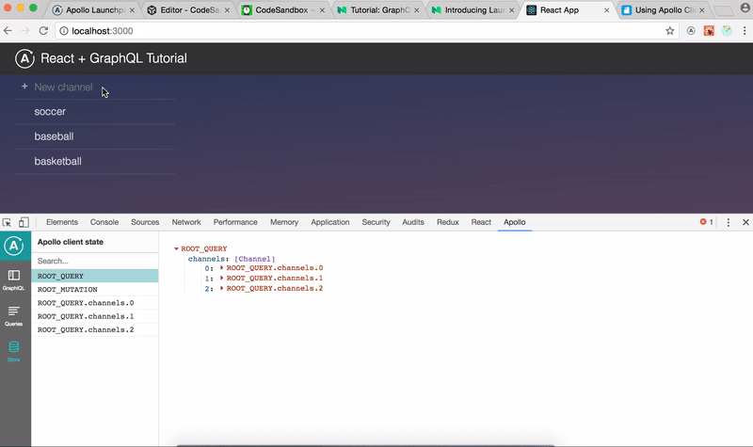Open the Chrome menu with three dots
The height and width of the screenshot is (447, 753).
point(745,31)
